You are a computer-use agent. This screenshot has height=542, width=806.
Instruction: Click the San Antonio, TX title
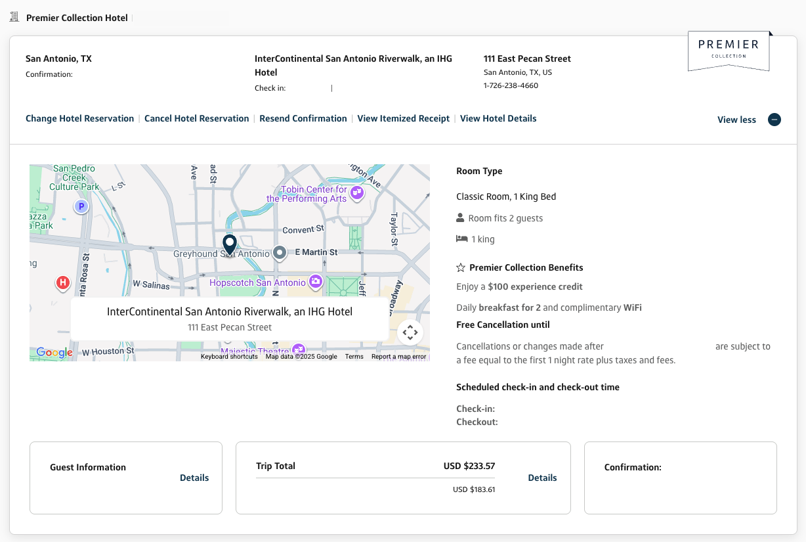[58, 58]
